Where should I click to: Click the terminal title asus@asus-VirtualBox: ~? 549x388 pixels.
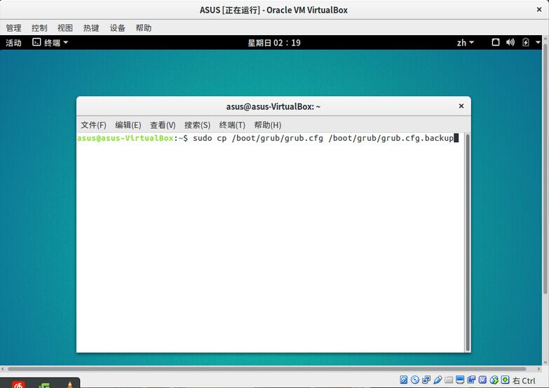click(x=273, y=106)
